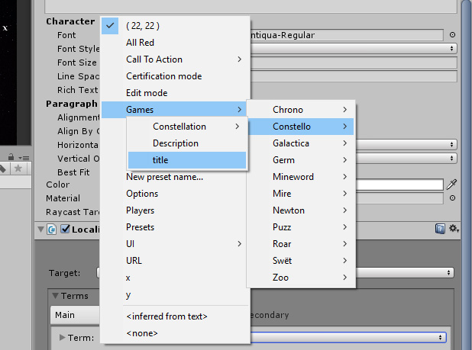Screen dimensions: 472x350
Task: Collapse the Terms section foldout
Action: 55,296
